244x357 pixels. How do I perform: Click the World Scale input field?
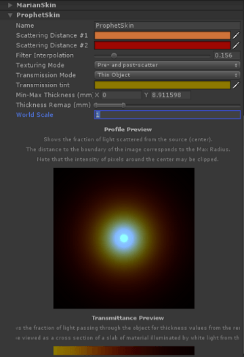coord(167,115)
